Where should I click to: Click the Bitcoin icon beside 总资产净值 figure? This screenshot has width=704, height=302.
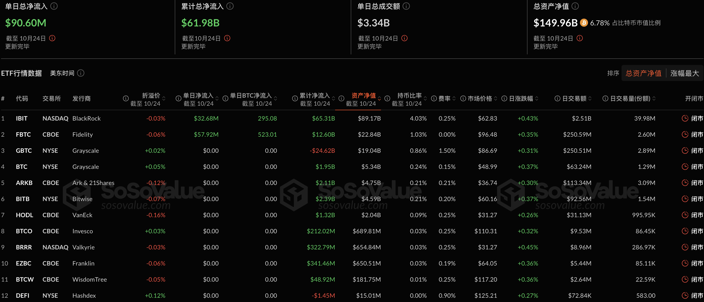[584, 23]
